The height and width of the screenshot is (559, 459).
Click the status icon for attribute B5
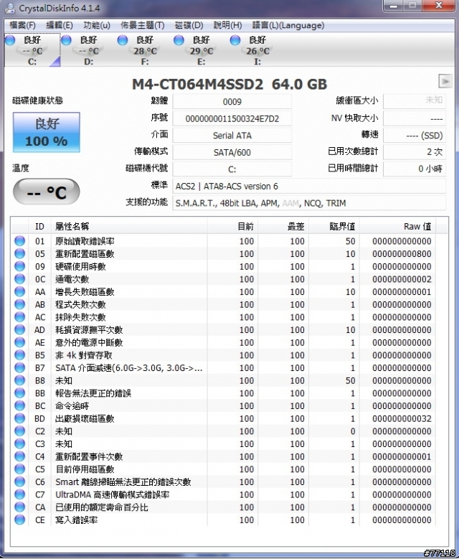[x=19, y=355]
